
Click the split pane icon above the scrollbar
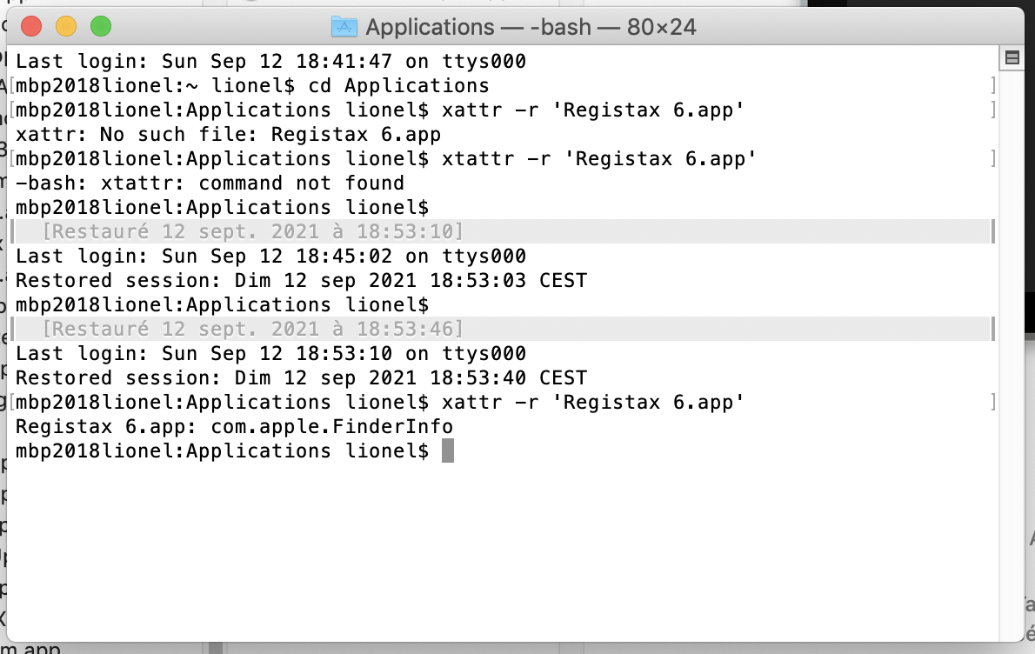pyautogui.click(x=1012, y=58)
